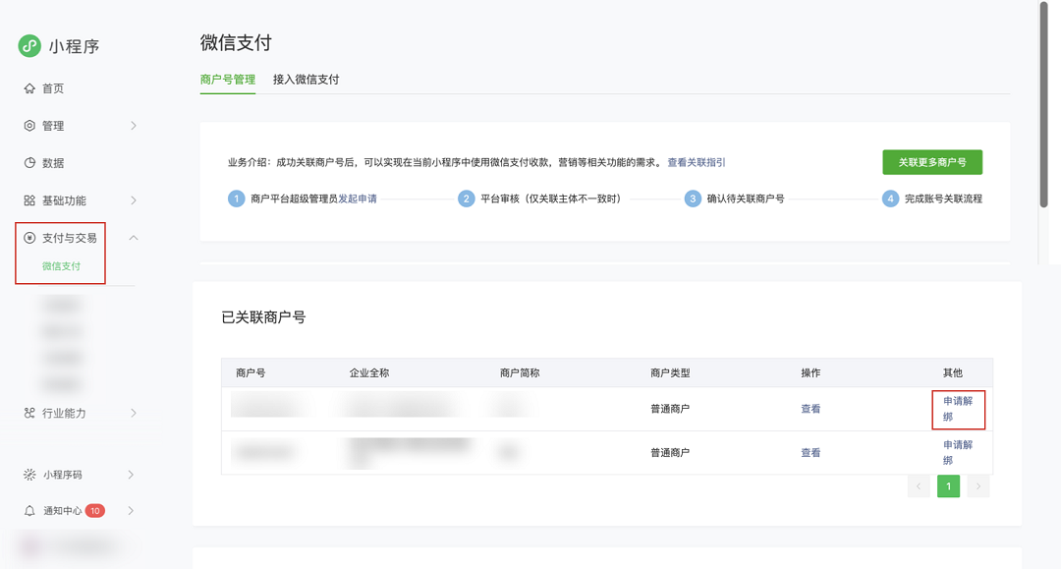The width and height of the screenshot is (1061, 569).
Task: Click the green 关联更多商户号 button
Action: 932,162
